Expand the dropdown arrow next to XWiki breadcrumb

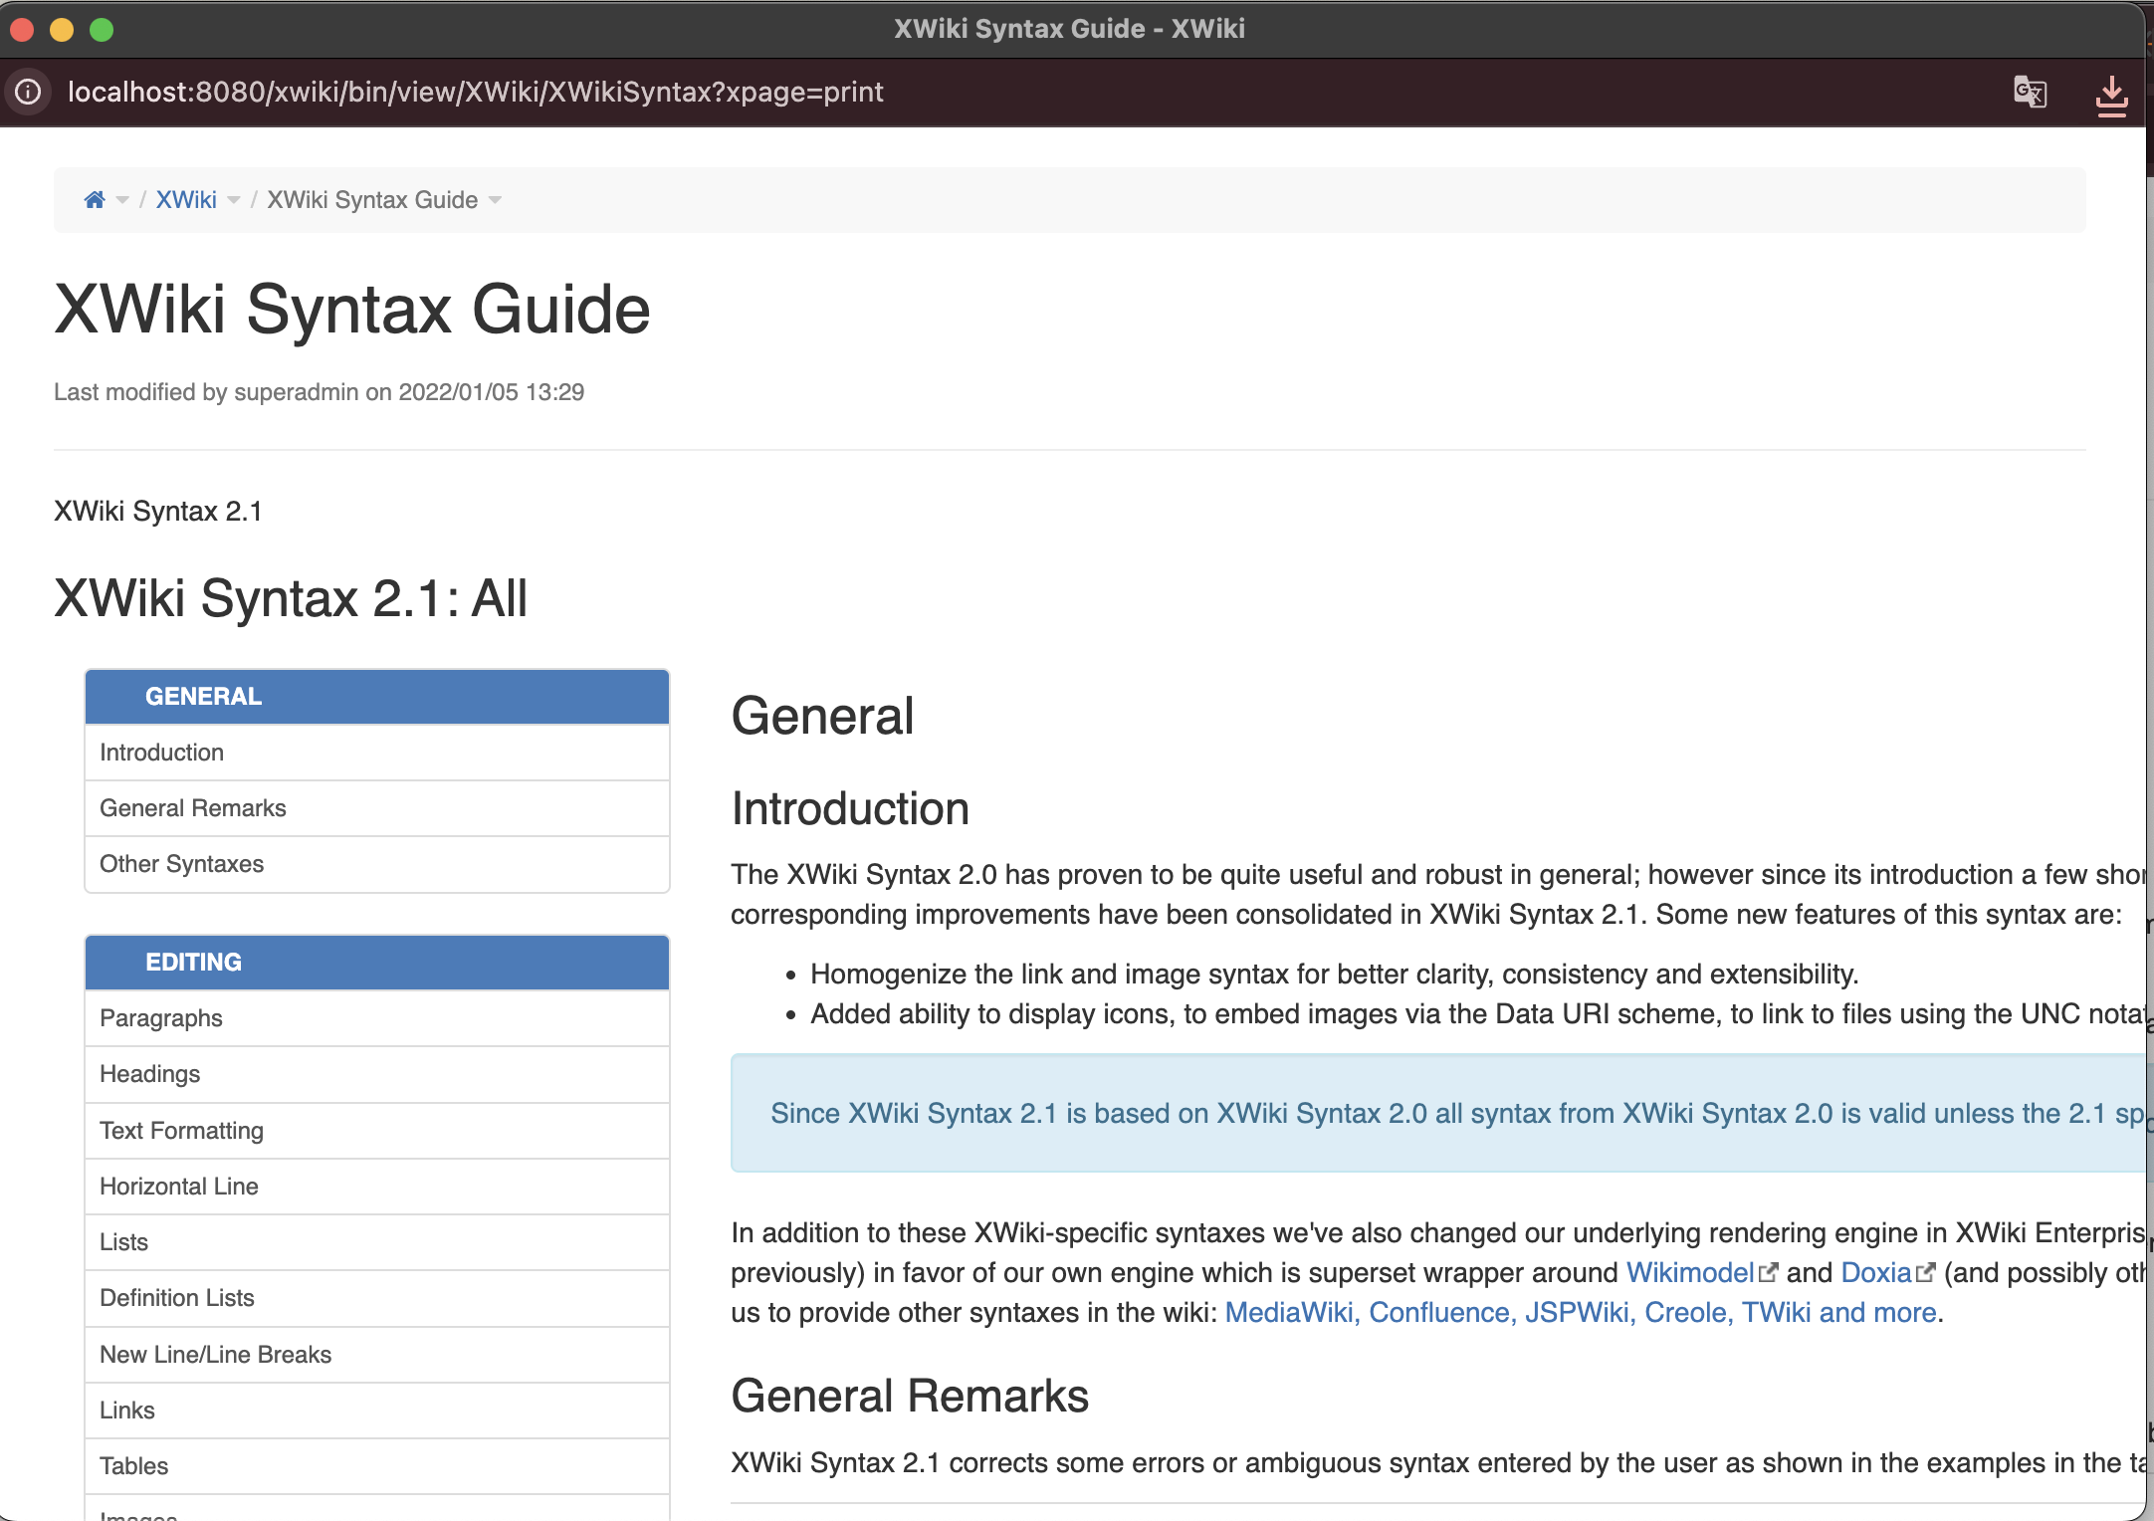coord(234,200)
